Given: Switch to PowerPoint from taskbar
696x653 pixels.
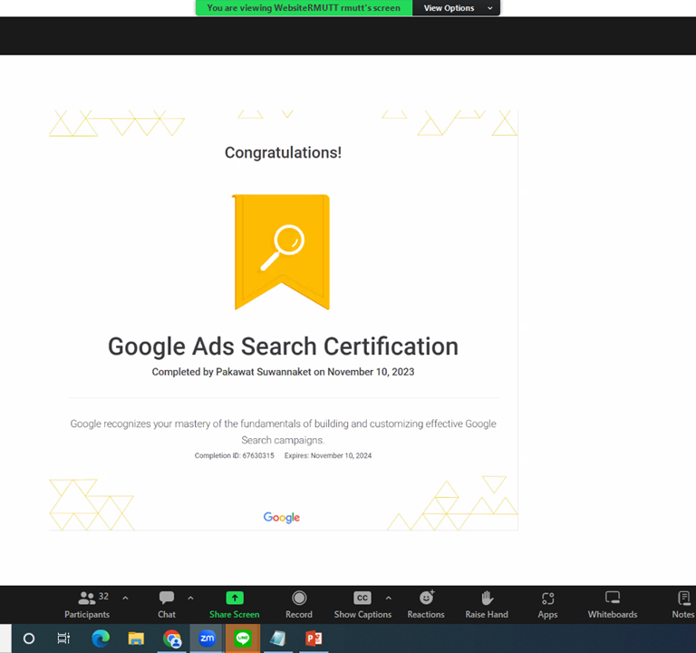Looking at the screenshot, I should click(314, 638).
